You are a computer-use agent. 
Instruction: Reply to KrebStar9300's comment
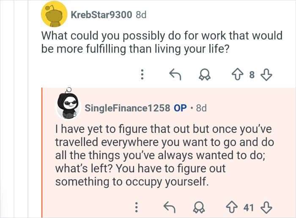175,75
